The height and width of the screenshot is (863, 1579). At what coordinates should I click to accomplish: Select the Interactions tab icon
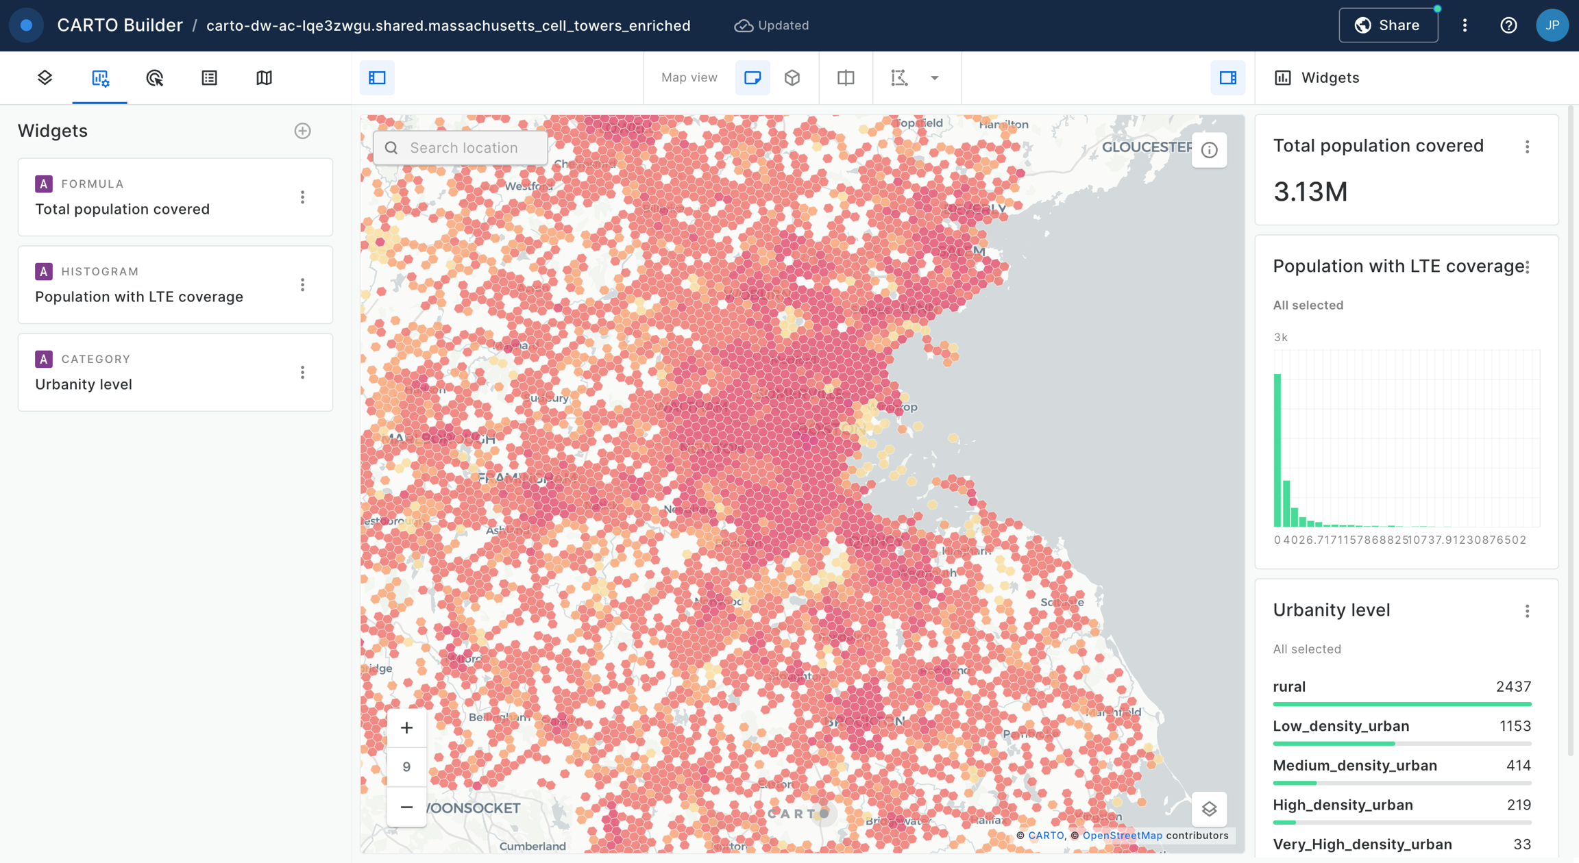click(x=155, y=77)
